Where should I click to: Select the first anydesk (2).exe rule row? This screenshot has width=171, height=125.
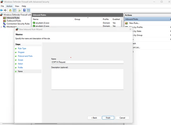click(x=77, y=23)
